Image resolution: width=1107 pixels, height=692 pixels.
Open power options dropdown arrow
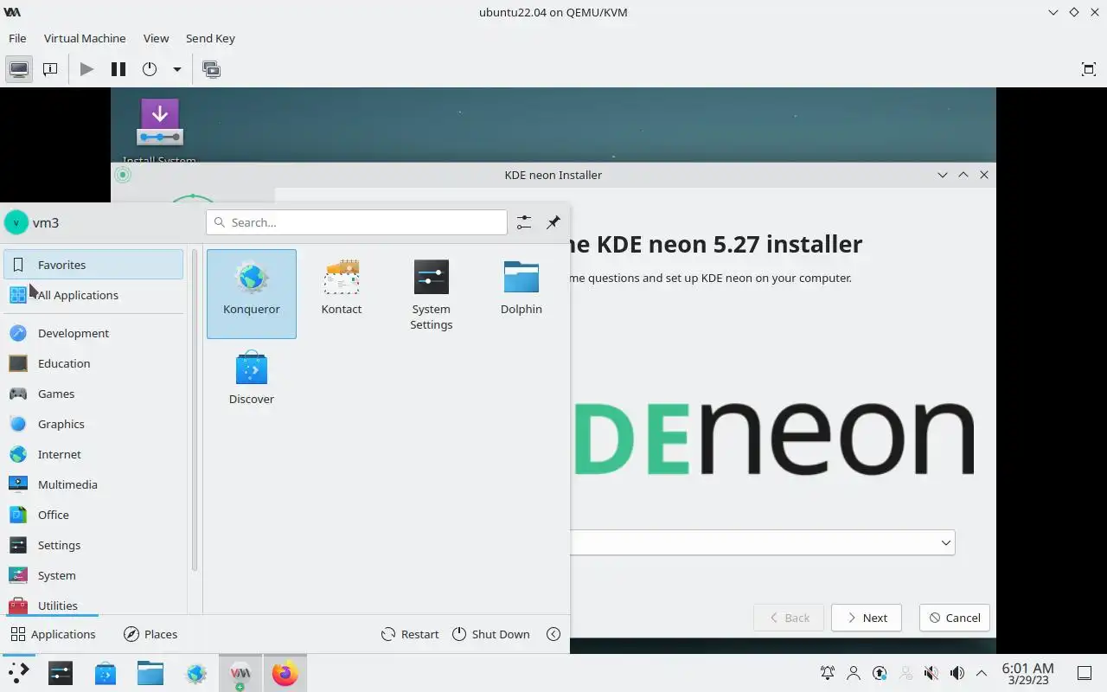[x=176, y=69]
